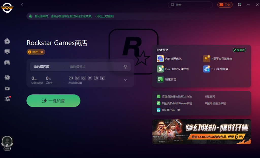Open the 梦幻联动·限时开售 promo banner
260x158 pixels.
202,132
